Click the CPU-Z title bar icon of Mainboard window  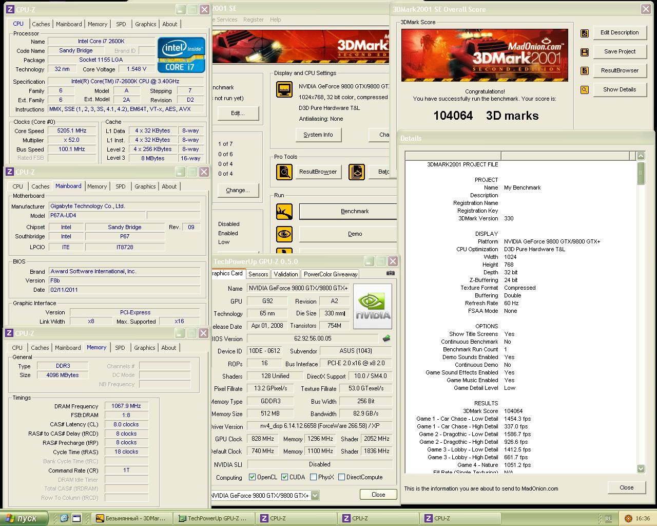[x=9, y=172]
